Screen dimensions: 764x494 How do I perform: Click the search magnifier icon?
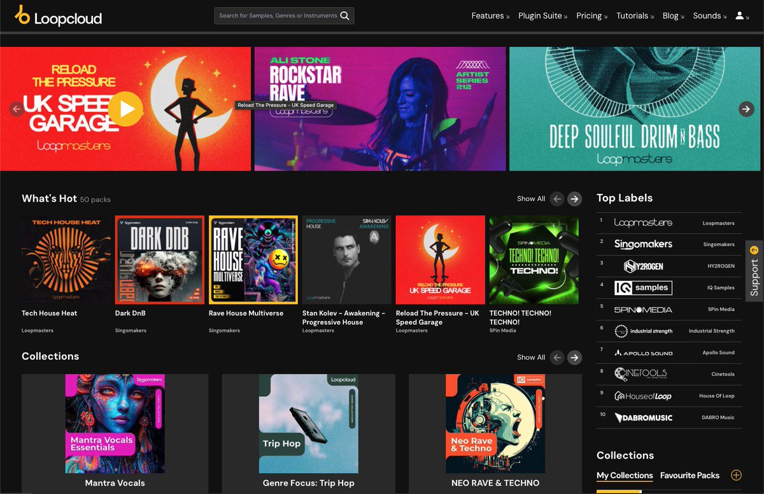344,16
